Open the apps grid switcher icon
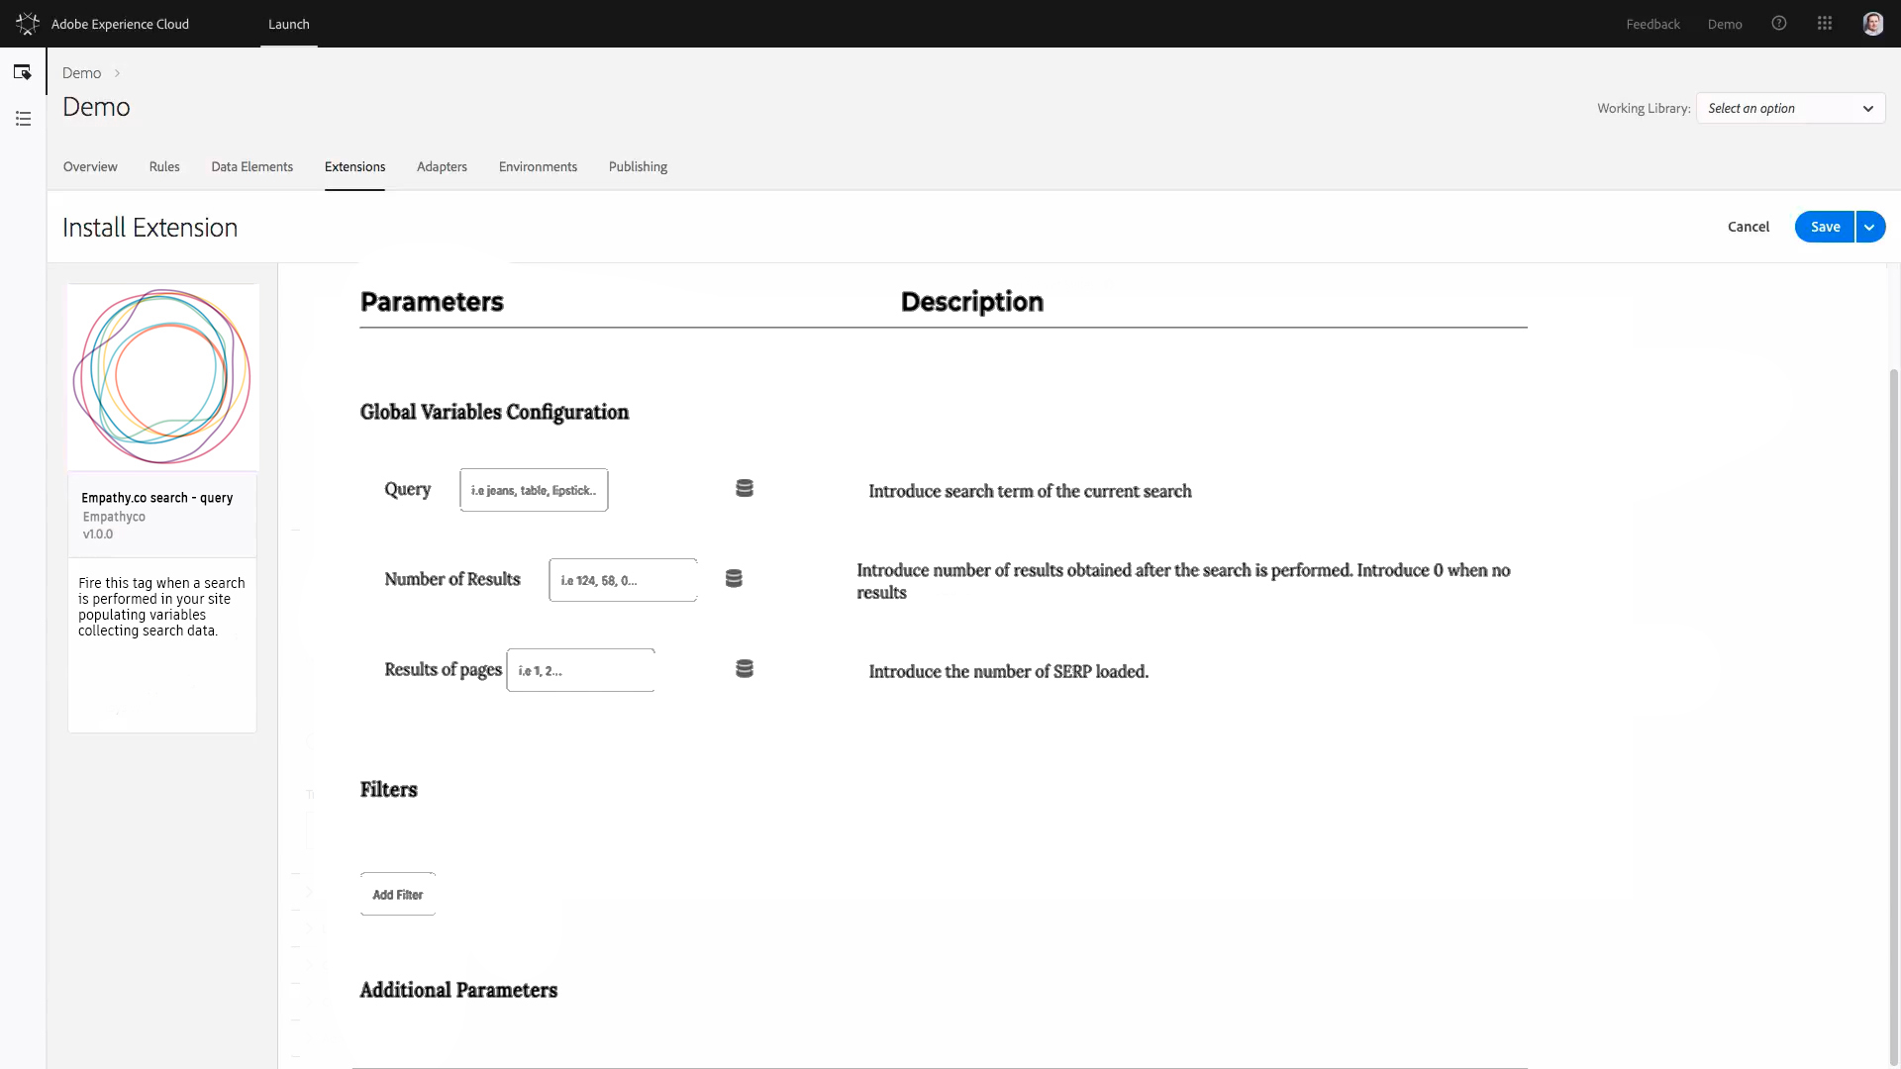The height and width of the screenshot is (1069, 1901). coord(1825,24)
